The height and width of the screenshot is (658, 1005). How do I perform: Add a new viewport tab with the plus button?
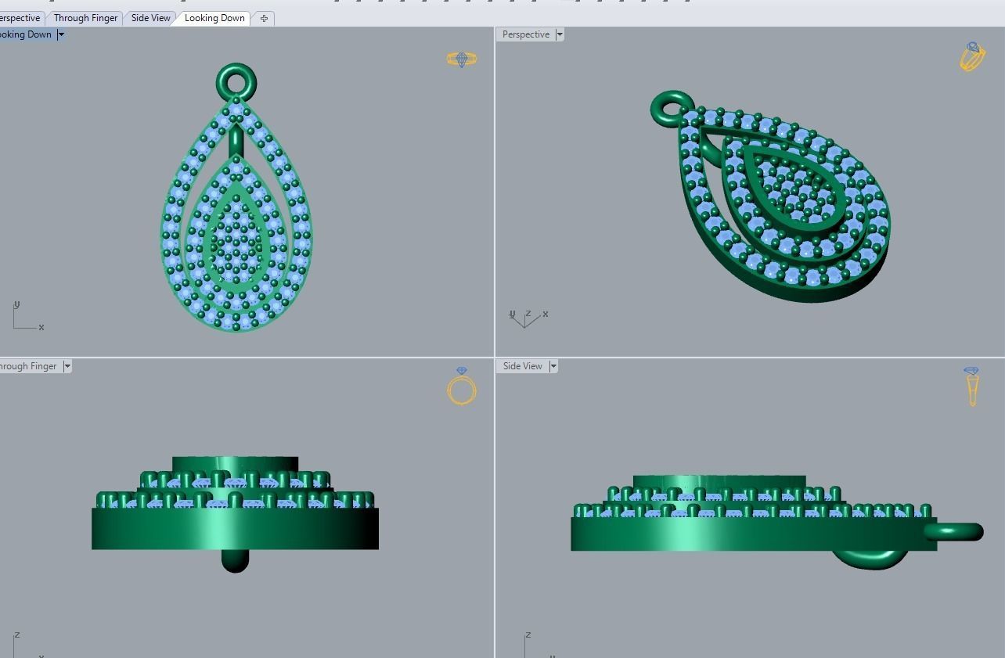[264, 18]
